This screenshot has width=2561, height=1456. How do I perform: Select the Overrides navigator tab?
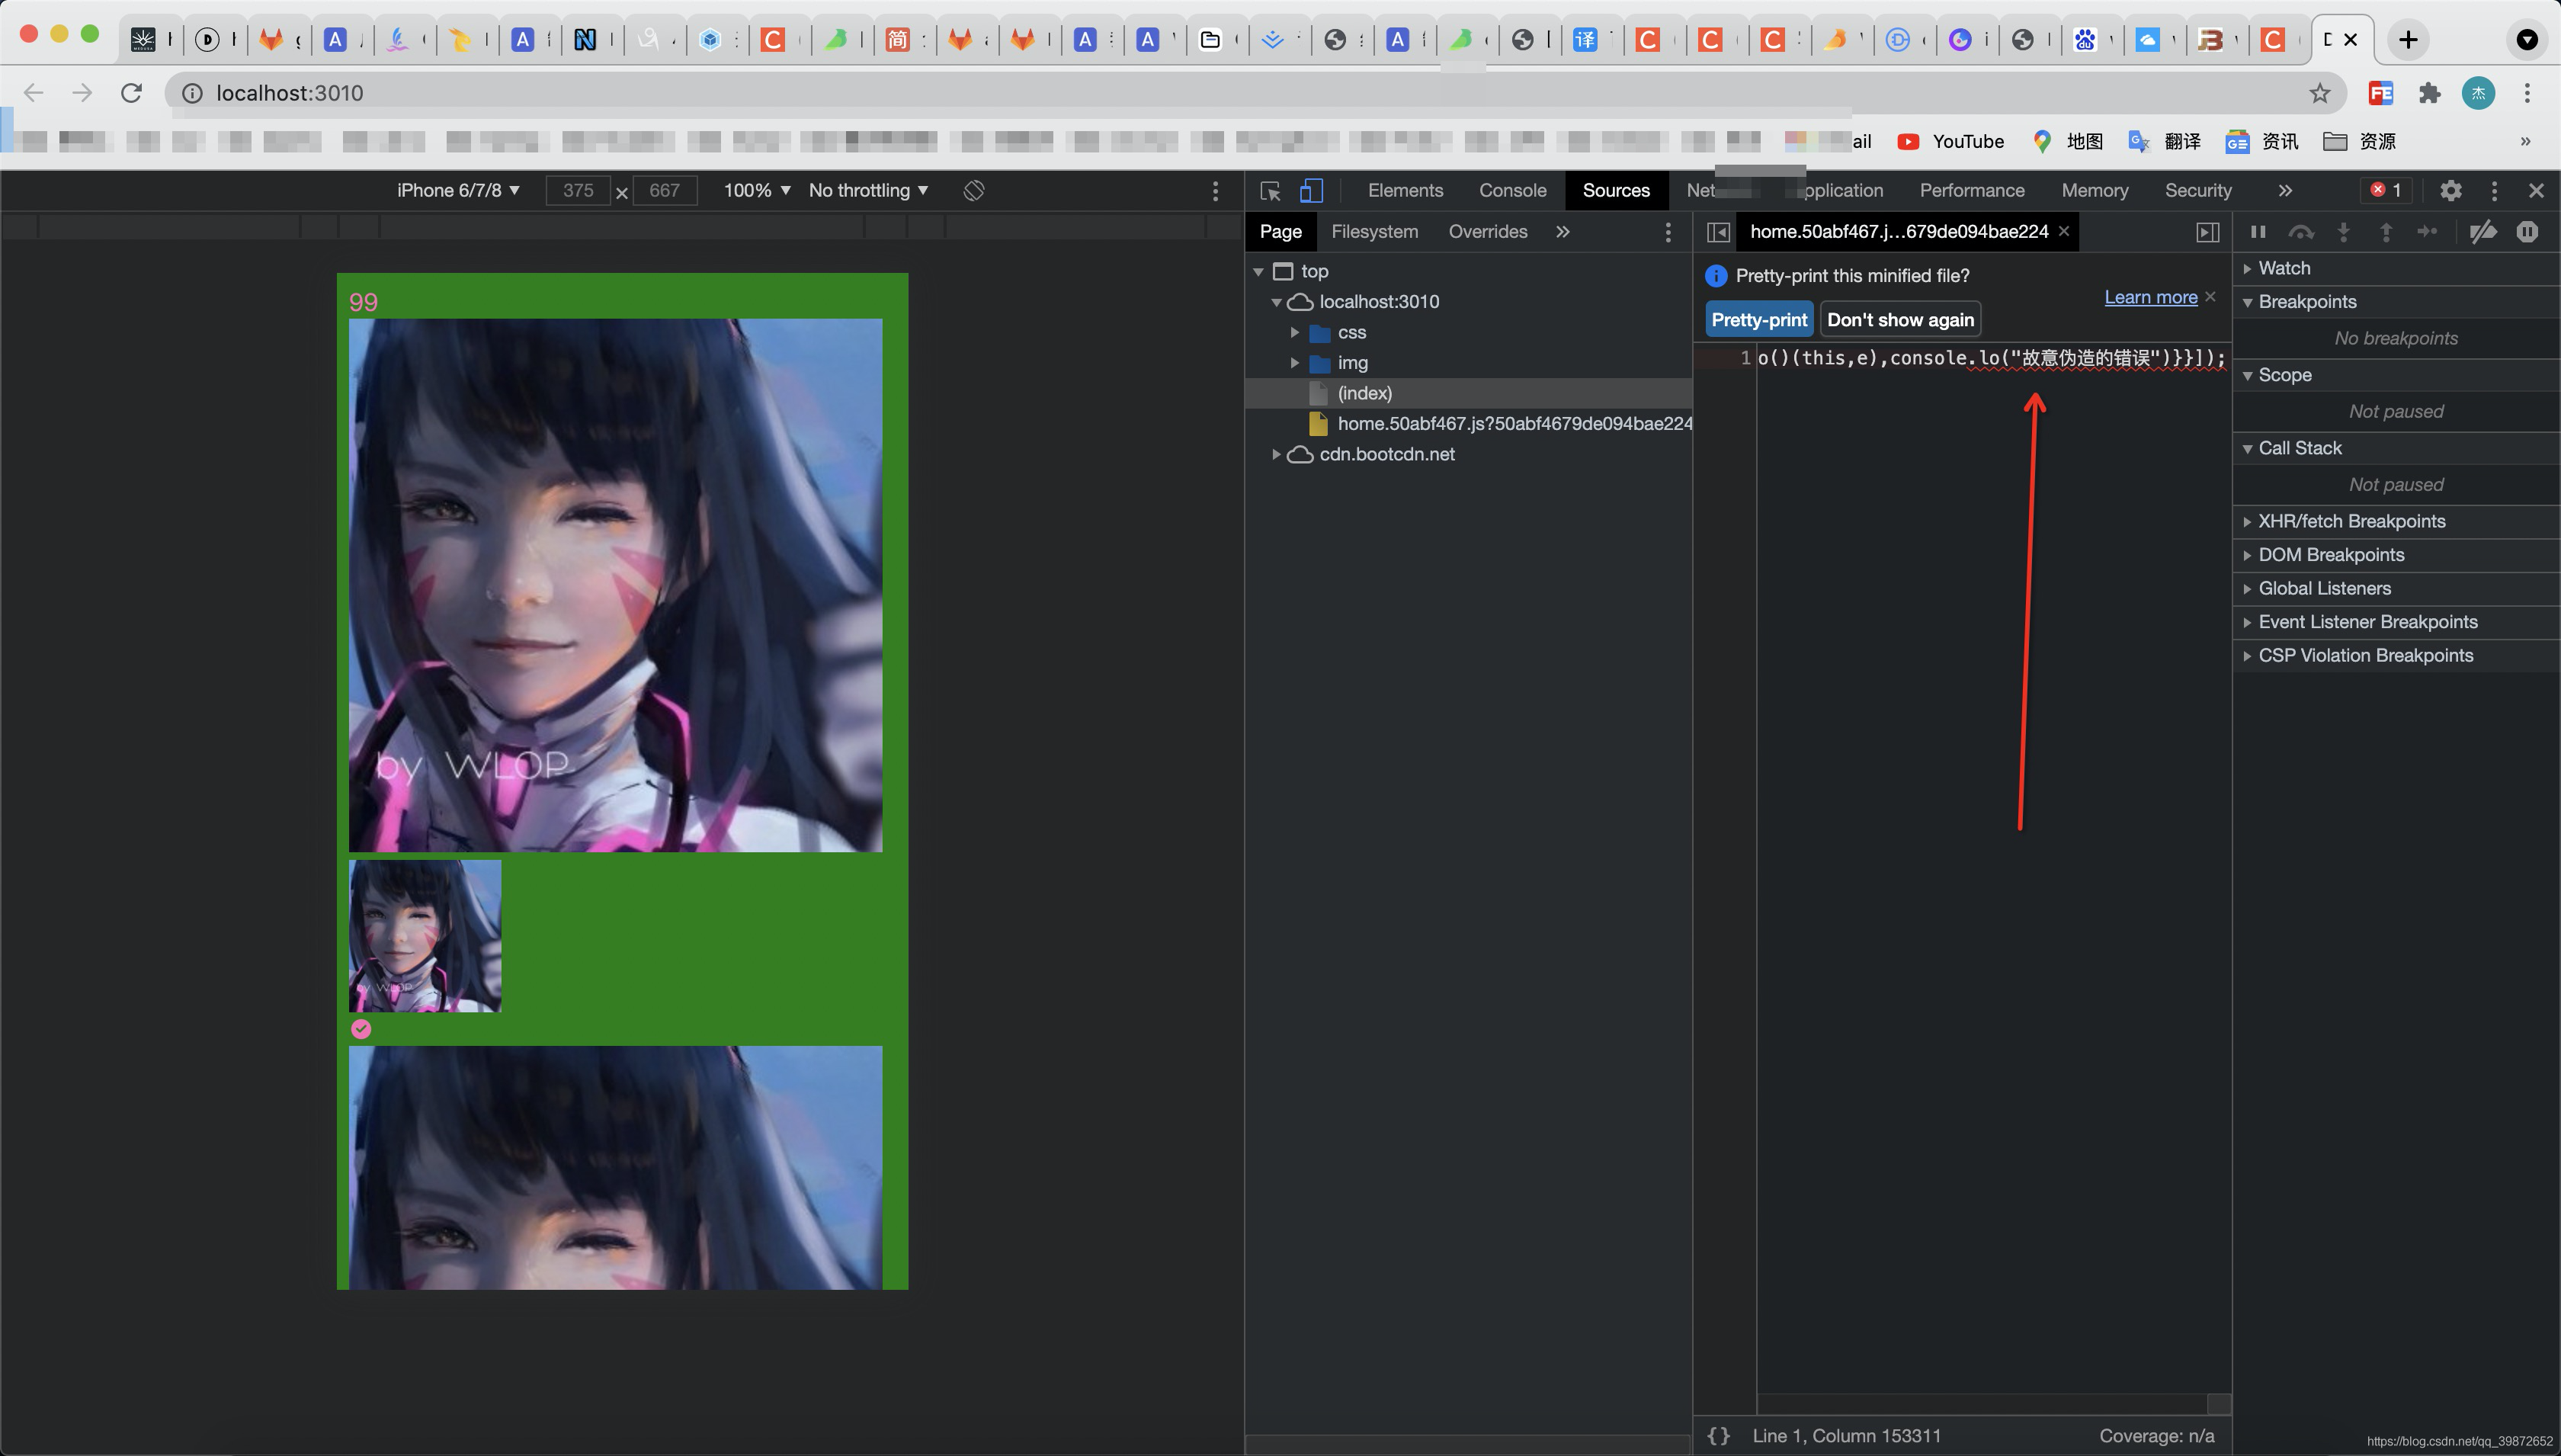point(1487,232)
